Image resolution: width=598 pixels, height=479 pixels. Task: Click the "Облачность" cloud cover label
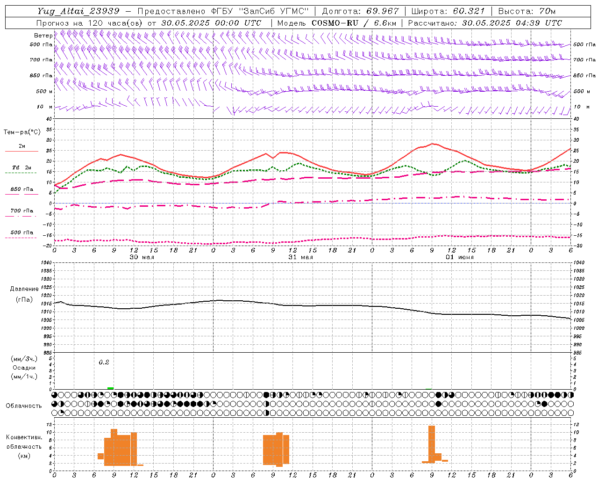(x=24, y=406)
